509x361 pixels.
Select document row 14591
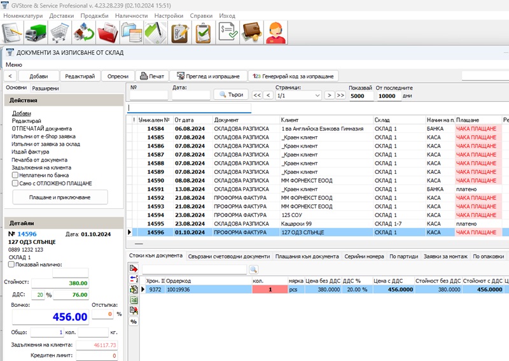pyautogui.click(x=317, y=189)
